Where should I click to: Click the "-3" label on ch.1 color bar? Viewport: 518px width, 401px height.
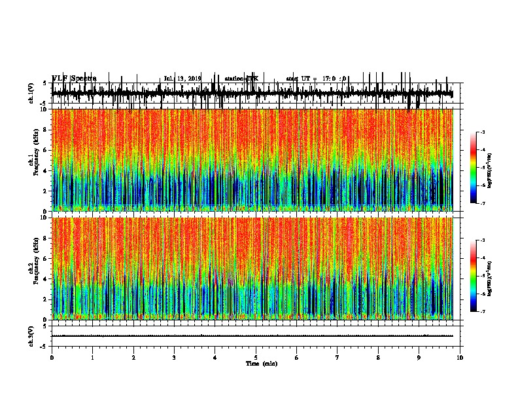coord(482,132)
